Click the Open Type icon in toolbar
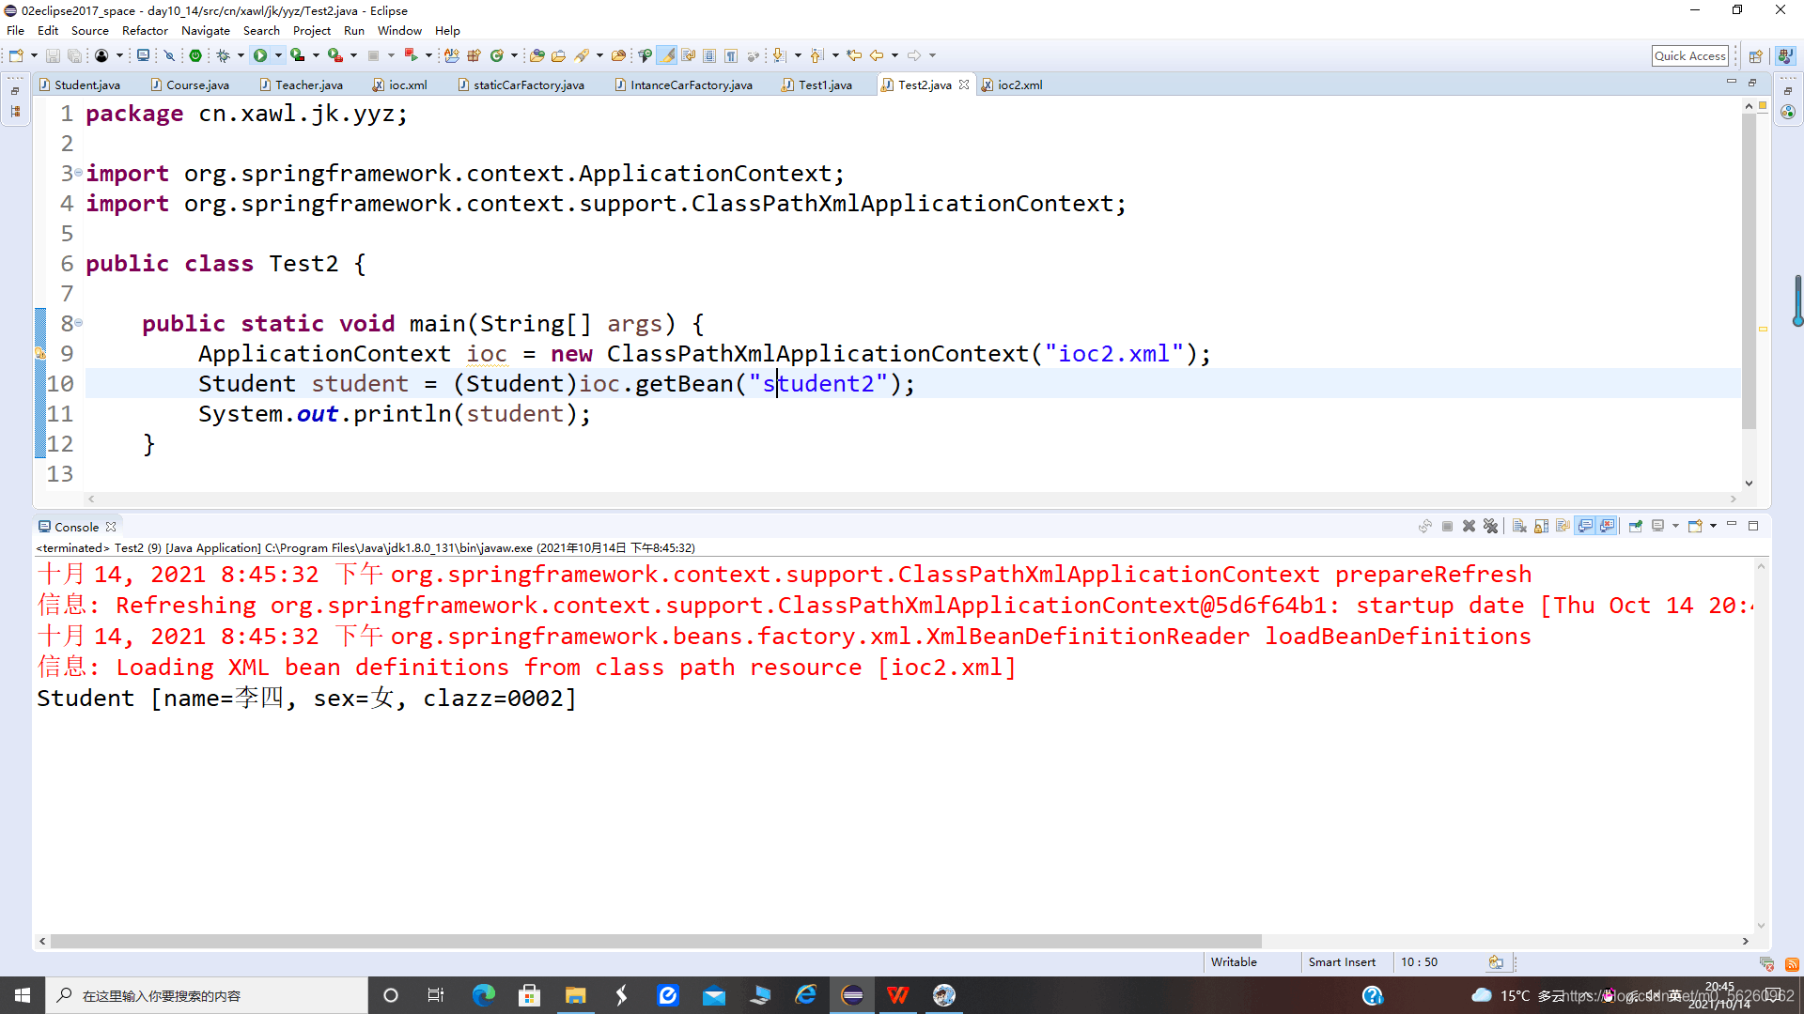The width and height of the screenshot is (1804, 1014). pyautogui.click(x=537, y=55)
